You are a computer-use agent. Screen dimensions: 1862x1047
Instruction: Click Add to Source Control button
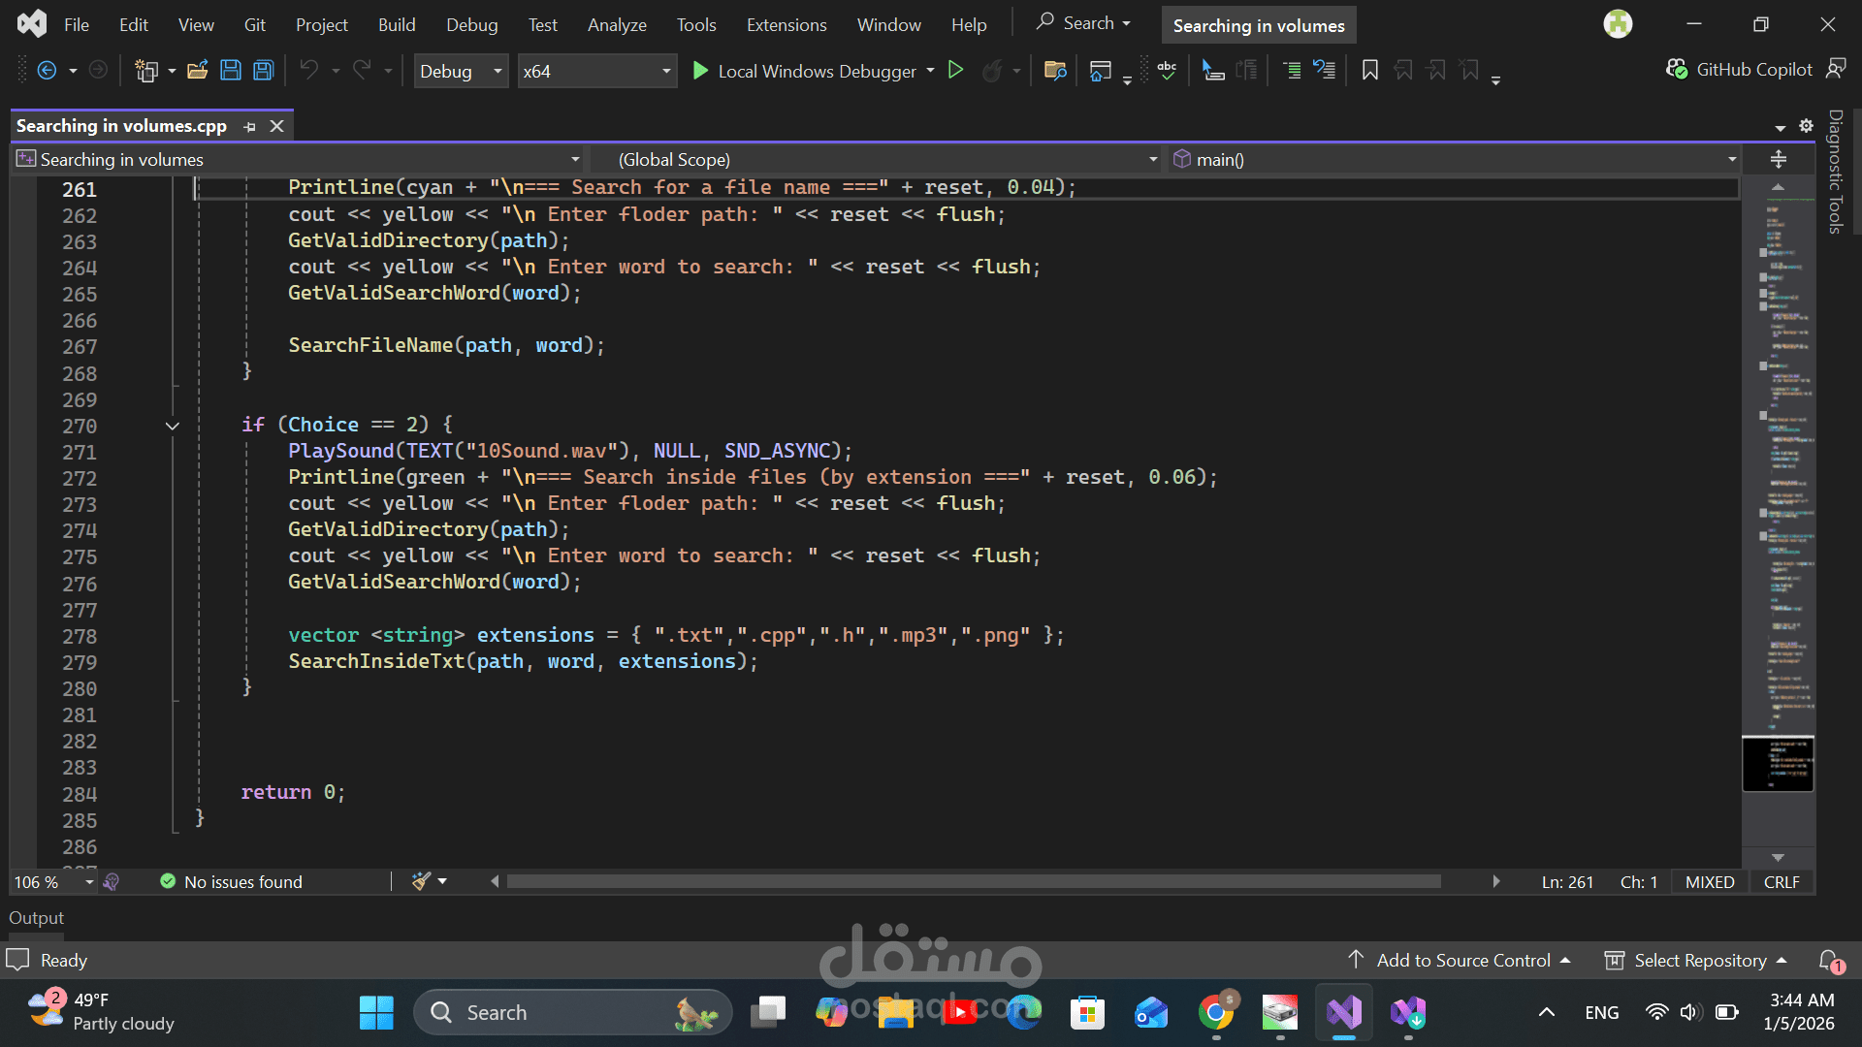point(1460,960)
